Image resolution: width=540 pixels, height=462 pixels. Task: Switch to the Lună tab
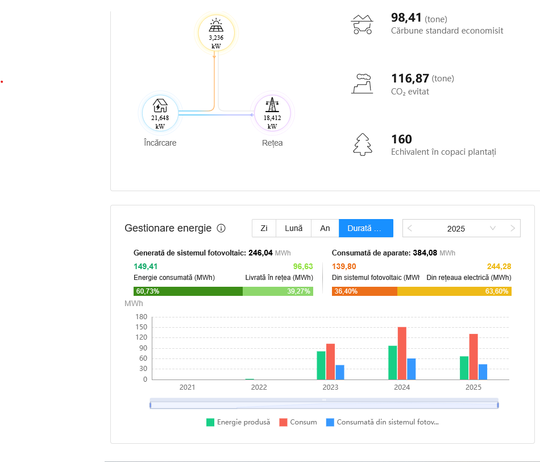coord(293,228)
